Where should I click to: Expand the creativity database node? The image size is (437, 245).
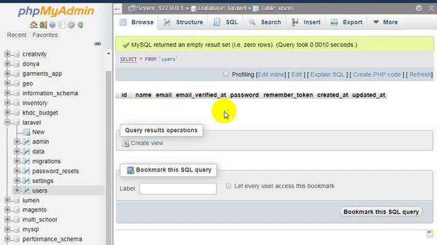pos(8,54)
